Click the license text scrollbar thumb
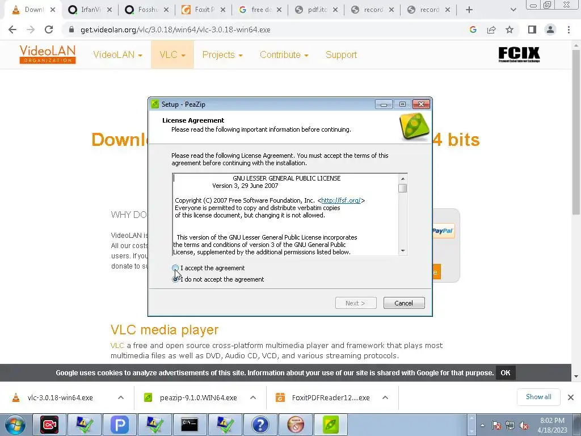Viewport: 581px width, 436px height. point(403,188)
